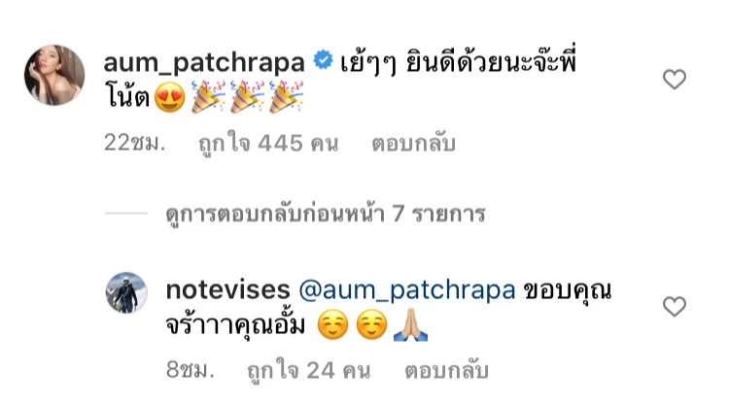Open aum_patchrapa's profile picture
Viewport: 729px width, 404px height.
[x=54, y=75]
